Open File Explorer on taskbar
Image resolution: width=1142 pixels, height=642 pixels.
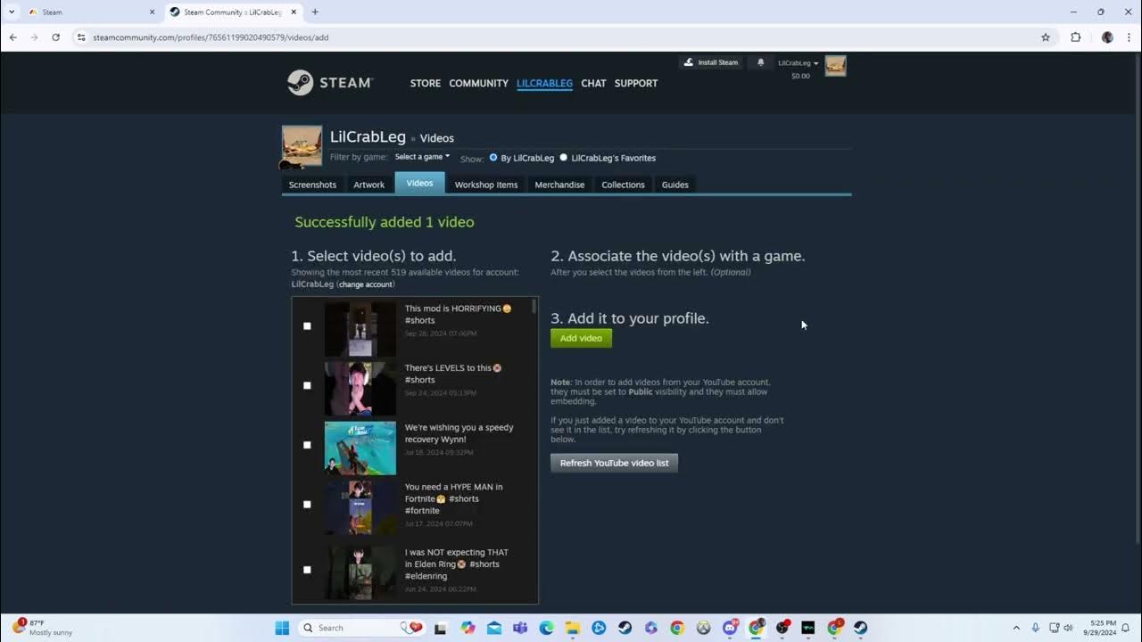pyautogui.click(x=573, y=628)
